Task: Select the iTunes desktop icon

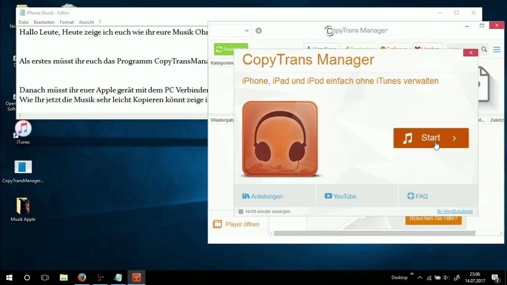Action: [x=23, y=133]
